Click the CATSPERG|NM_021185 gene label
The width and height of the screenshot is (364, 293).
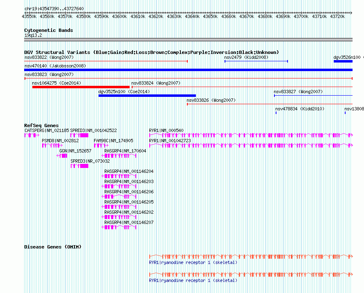[47, 131]
